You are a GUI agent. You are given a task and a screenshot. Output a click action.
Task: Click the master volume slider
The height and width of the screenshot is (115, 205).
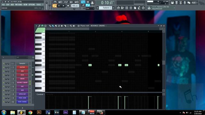click(47, 5)
